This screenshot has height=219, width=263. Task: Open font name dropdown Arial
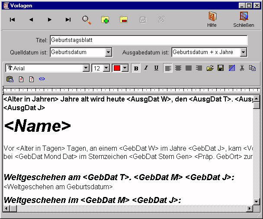(86, 68)
